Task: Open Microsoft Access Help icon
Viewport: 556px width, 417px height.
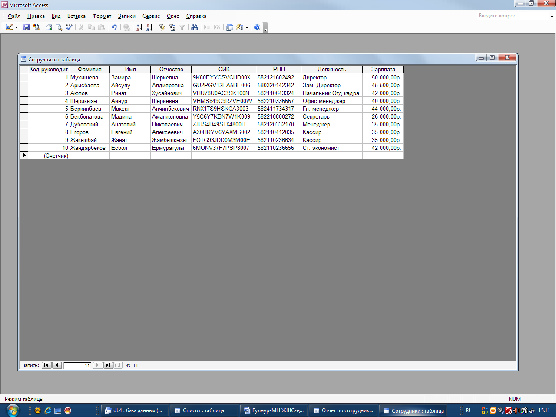Action: (x=257, y=27)
